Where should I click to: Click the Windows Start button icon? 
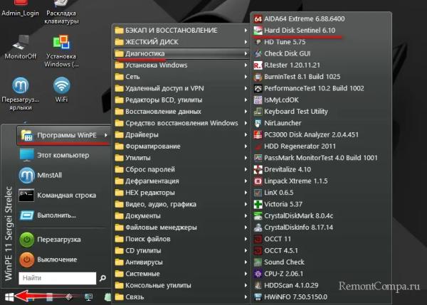tap(9, 296)
